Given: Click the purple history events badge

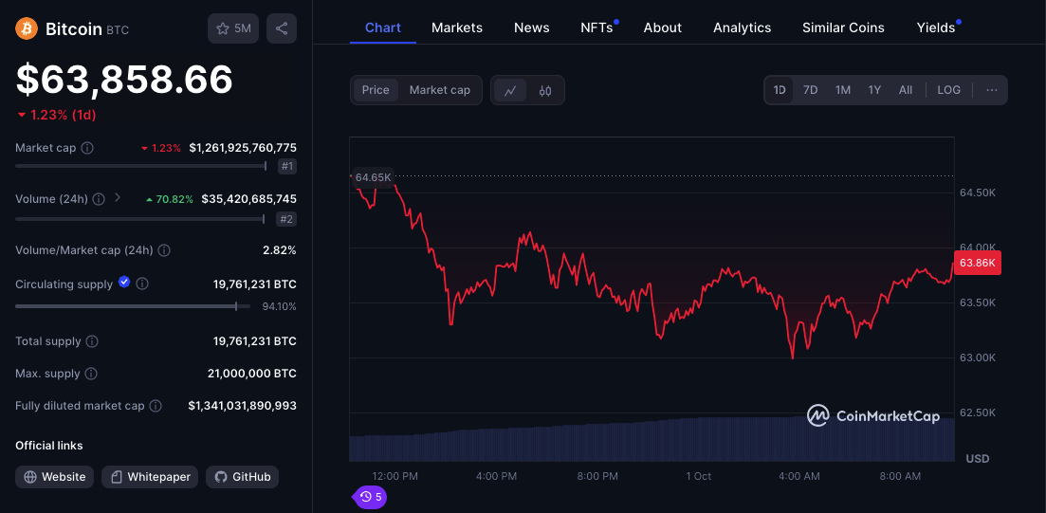Looking at the screenshot, I should point(370,496).
